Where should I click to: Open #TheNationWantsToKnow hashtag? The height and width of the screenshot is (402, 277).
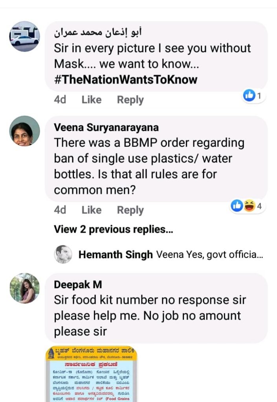125,80
